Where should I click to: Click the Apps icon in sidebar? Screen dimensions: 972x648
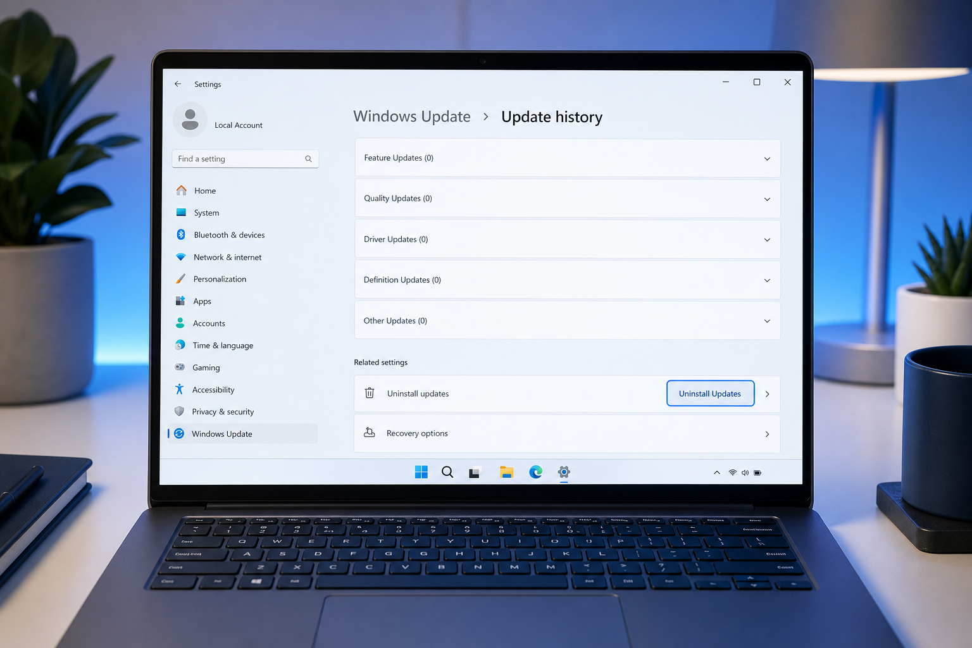click(x=180, y=301)
